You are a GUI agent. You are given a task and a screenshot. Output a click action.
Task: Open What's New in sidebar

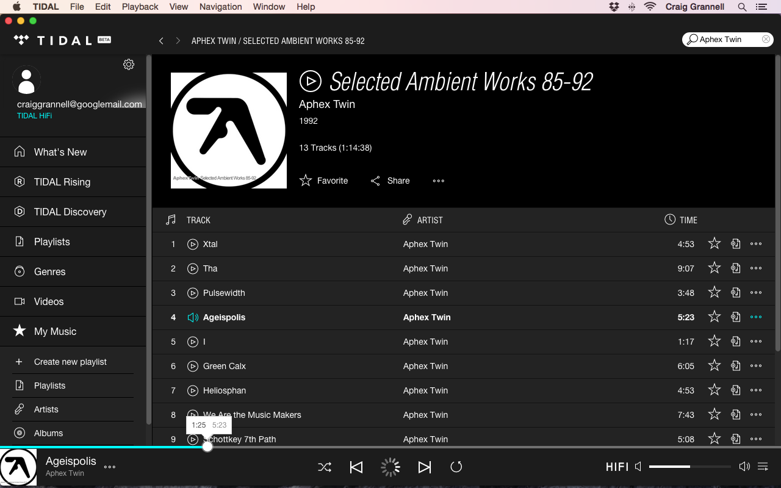tap(73, 152)
